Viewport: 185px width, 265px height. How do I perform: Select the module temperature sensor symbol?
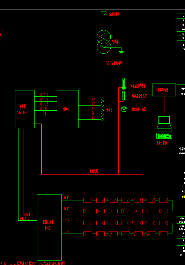click(124, 96)
